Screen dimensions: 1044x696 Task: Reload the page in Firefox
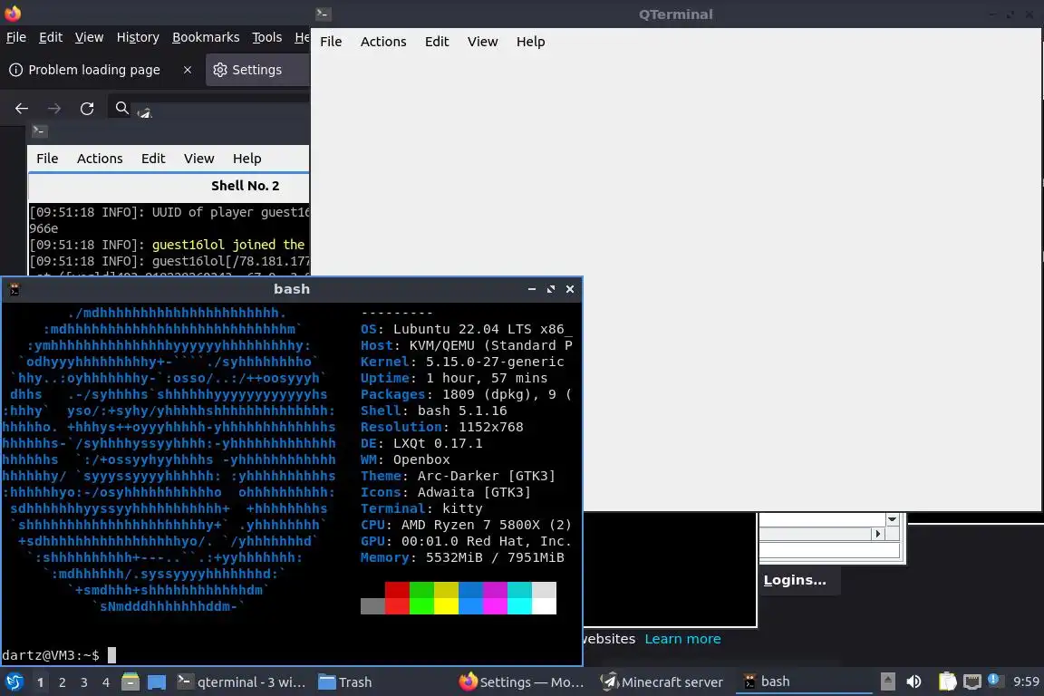(x=87, y=108)
